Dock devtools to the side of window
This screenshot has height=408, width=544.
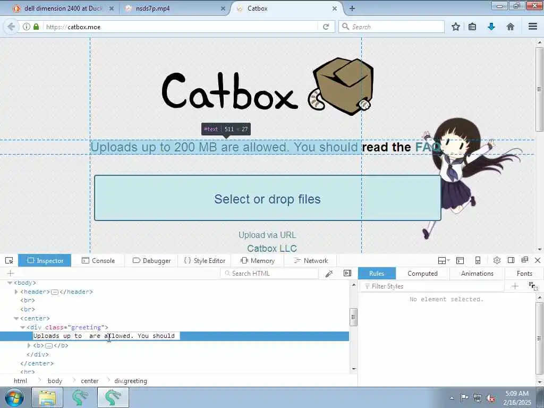click(x=511, y=260)
